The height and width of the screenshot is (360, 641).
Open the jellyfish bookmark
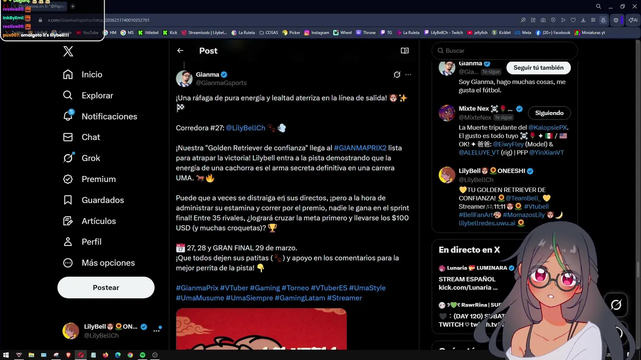click(x=477, y=32)
